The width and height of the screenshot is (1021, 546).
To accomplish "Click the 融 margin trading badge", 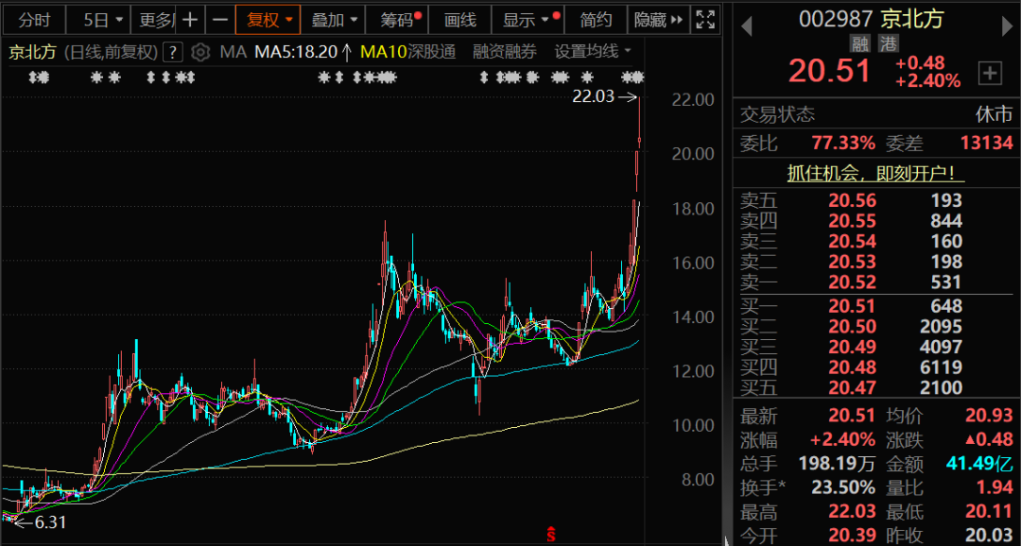I will (859, 45).
